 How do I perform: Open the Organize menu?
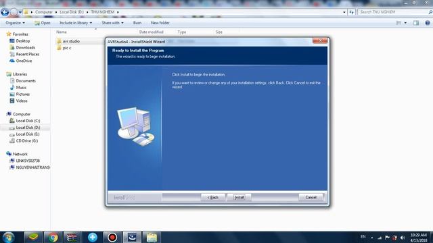[15, 23]
